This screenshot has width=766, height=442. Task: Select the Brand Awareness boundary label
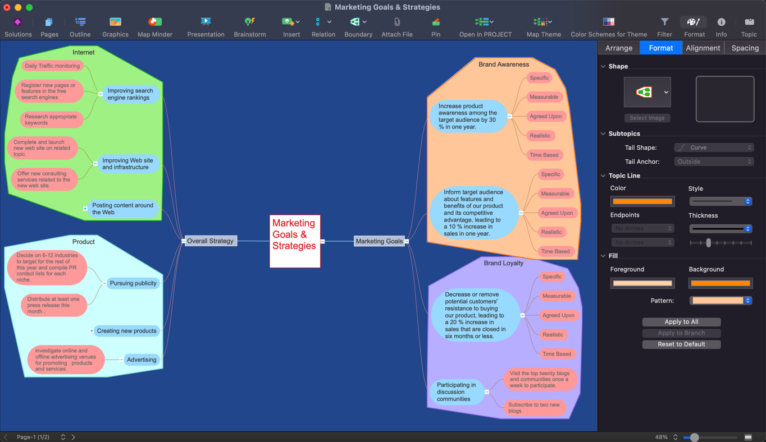coord(504,65)
